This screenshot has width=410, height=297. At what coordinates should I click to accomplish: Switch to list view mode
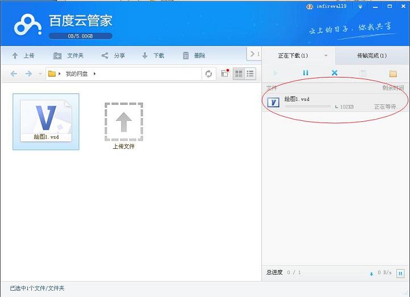click(250, 74)
